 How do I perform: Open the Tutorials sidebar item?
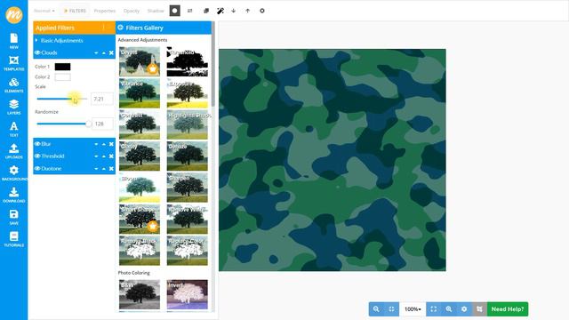pyautogui.click(x=14, y=239)
